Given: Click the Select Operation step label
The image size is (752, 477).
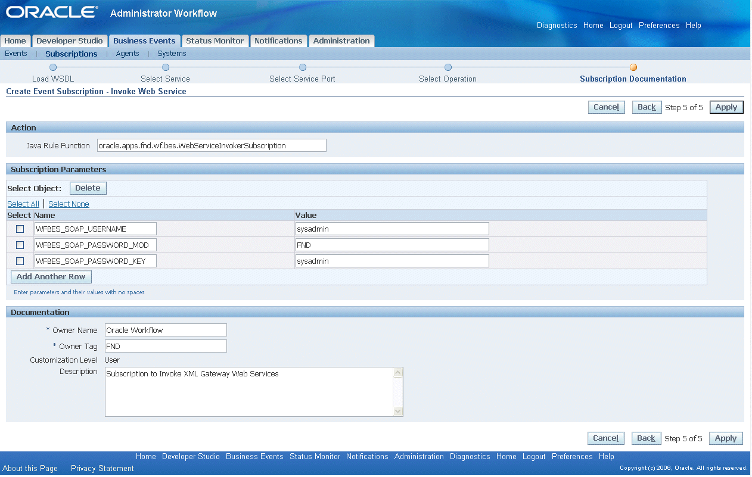Looking at the screenshot, I should tap(448, 79).
